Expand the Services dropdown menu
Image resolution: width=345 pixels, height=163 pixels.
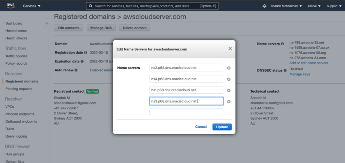coord(32,6)
